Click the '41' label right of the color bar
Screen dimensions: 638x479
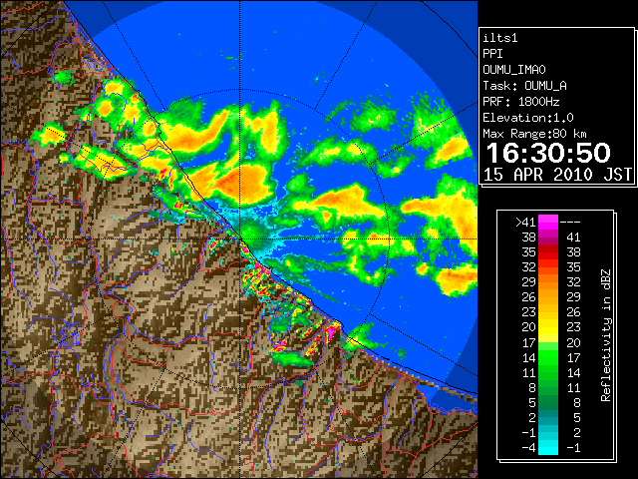click(573, 238)
